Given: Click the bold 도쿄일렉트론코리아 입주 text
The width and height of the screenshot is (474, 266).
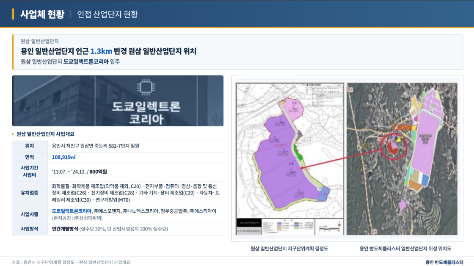Looking at the screenshot, I should click(x=91, y=62).
